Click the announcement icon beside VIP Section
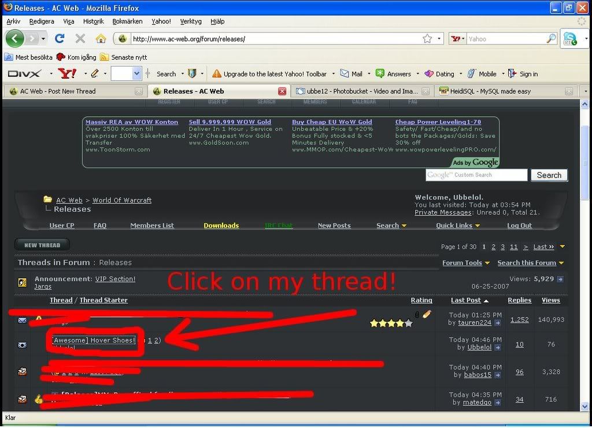This screenshot has height=428, width=592. click(23, 282)
